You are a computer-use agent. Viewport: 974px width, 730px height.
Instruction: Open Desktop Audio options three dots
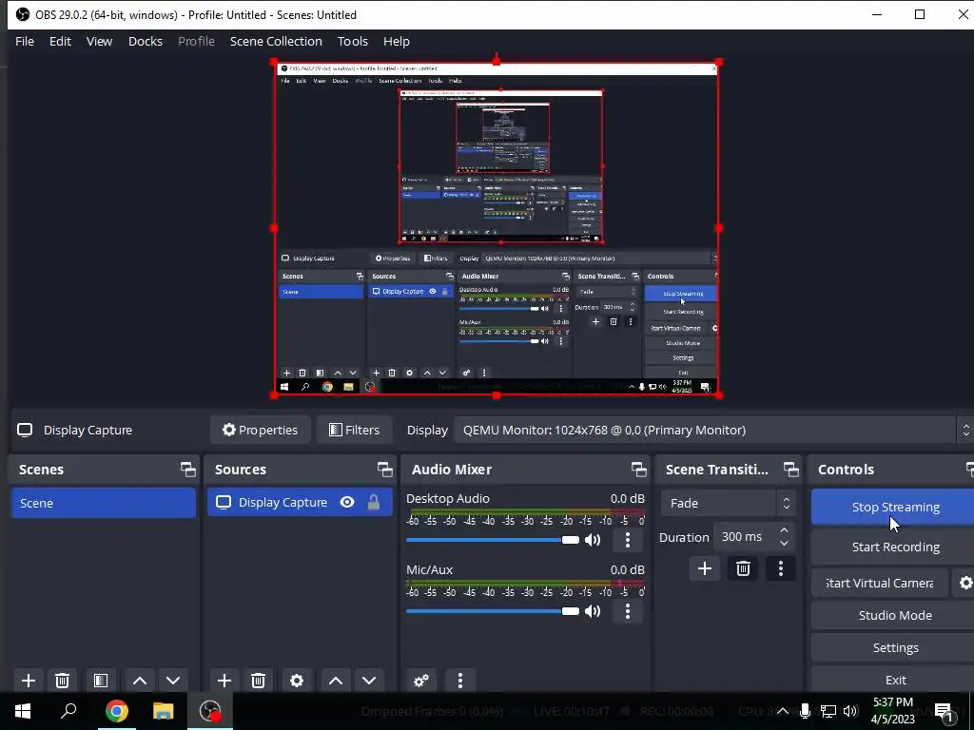[628, 540]
